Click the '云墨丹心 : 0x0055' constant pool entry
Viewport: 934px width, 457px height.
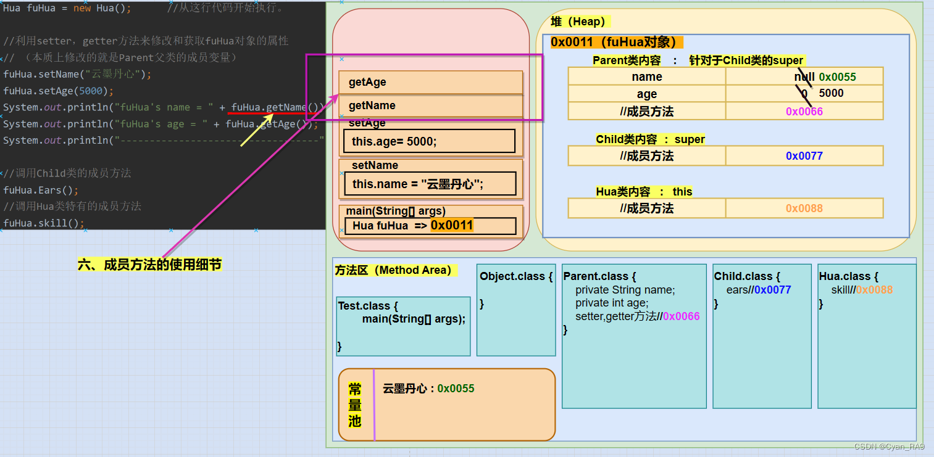click(x=428, y=389)
